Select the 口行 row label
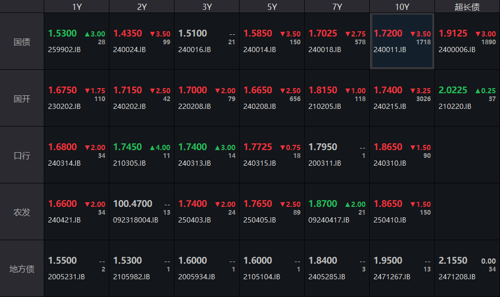 pos(22,155)
